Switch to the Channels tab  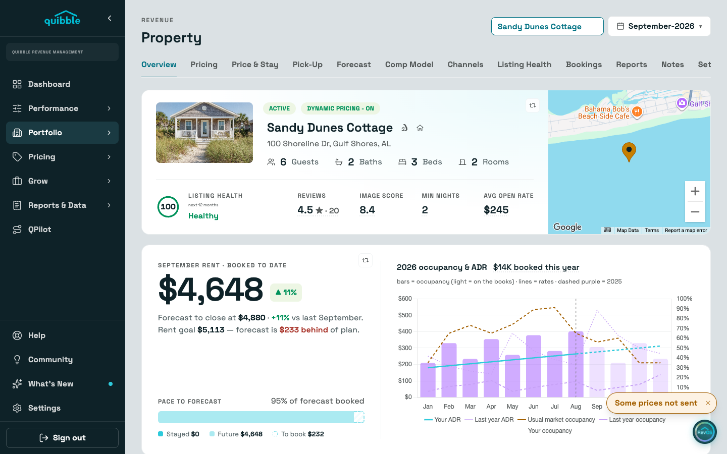(x=465, y=65)
